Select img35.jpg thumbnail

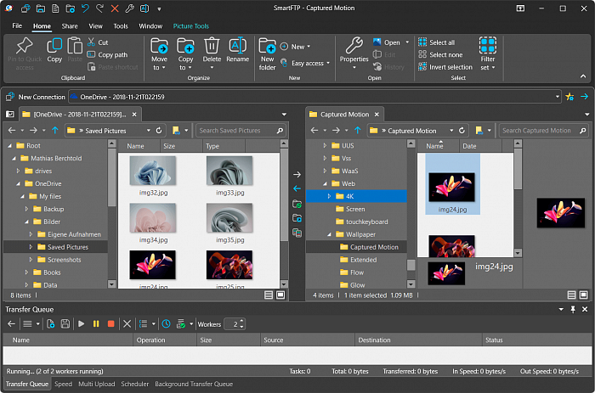tap(229, 218)
